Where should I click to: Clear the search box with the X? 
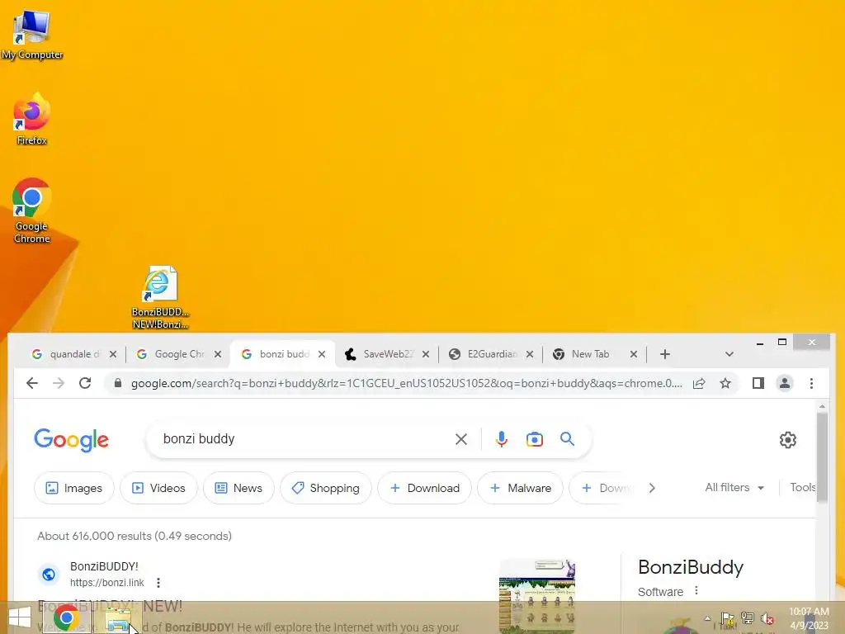tap(461, 439)
